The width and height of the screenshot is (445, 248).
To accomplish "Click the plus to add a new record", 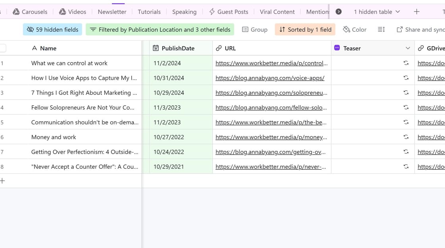I will [x=3, y=180].
